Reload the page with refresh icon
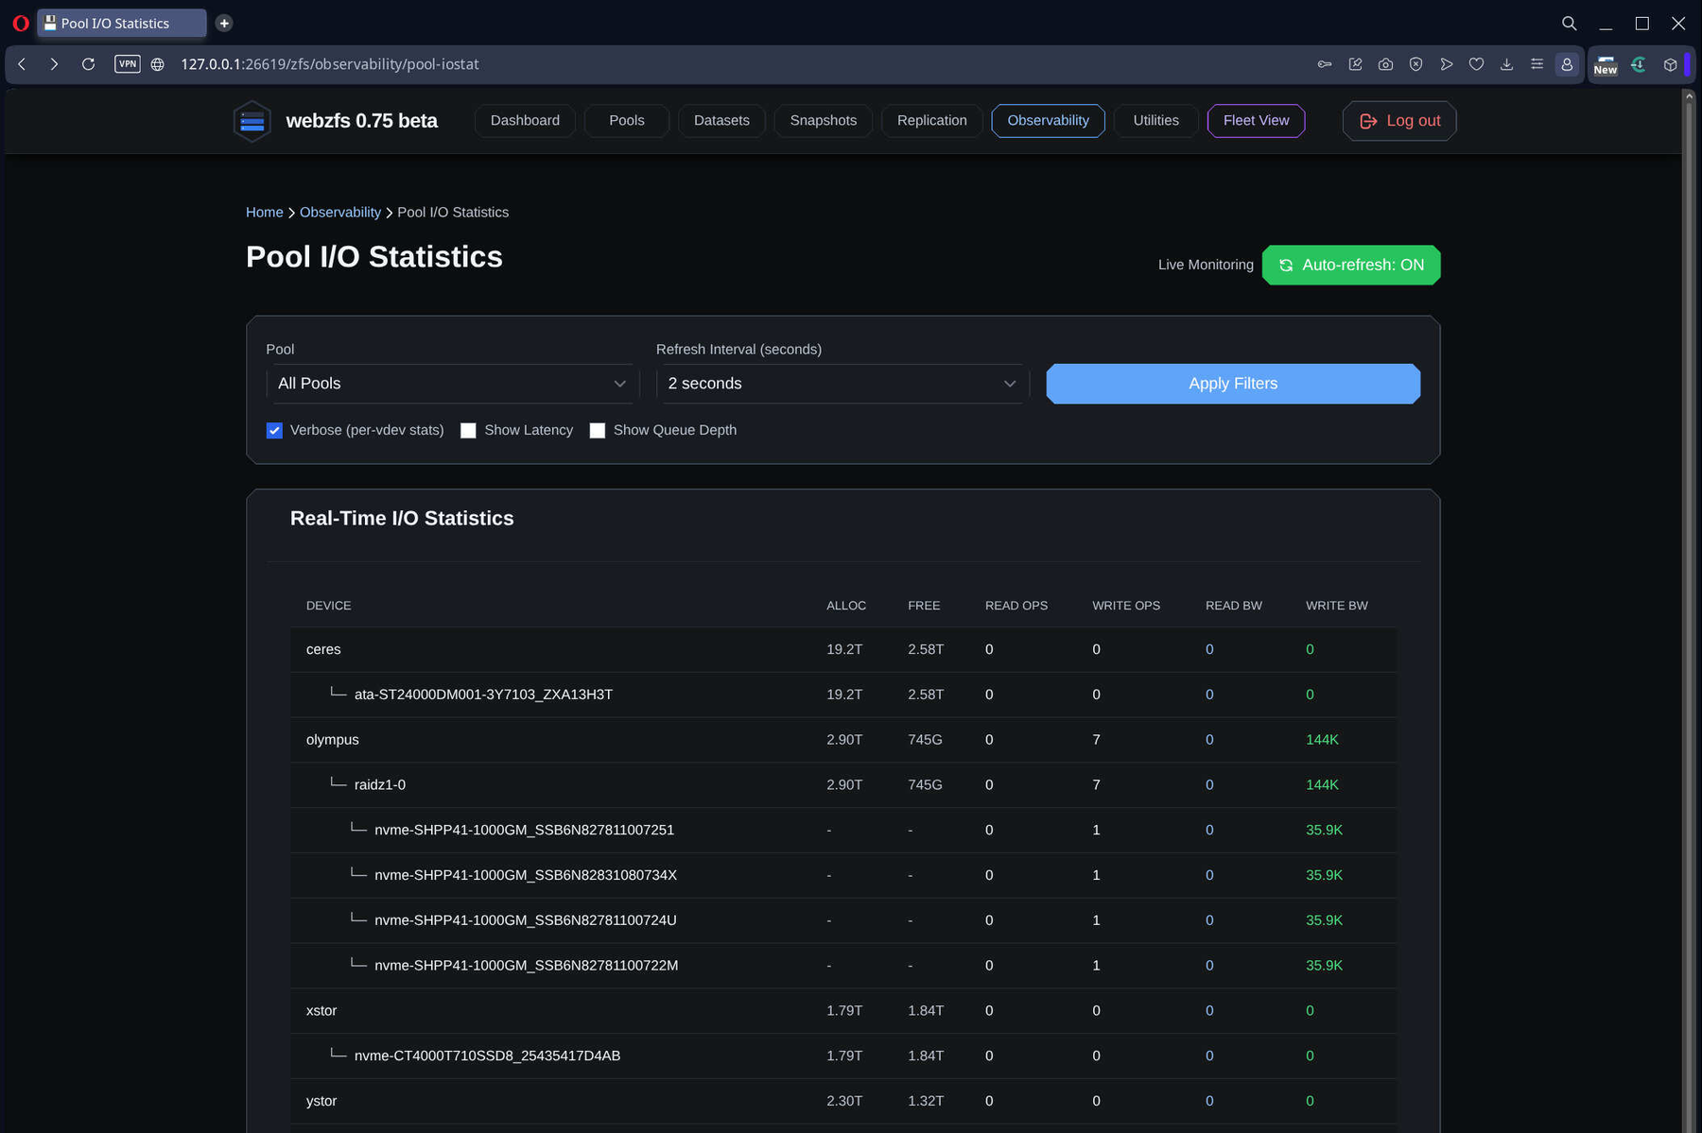Viewport: 1702px width, 1133px height. coord(88,64)
